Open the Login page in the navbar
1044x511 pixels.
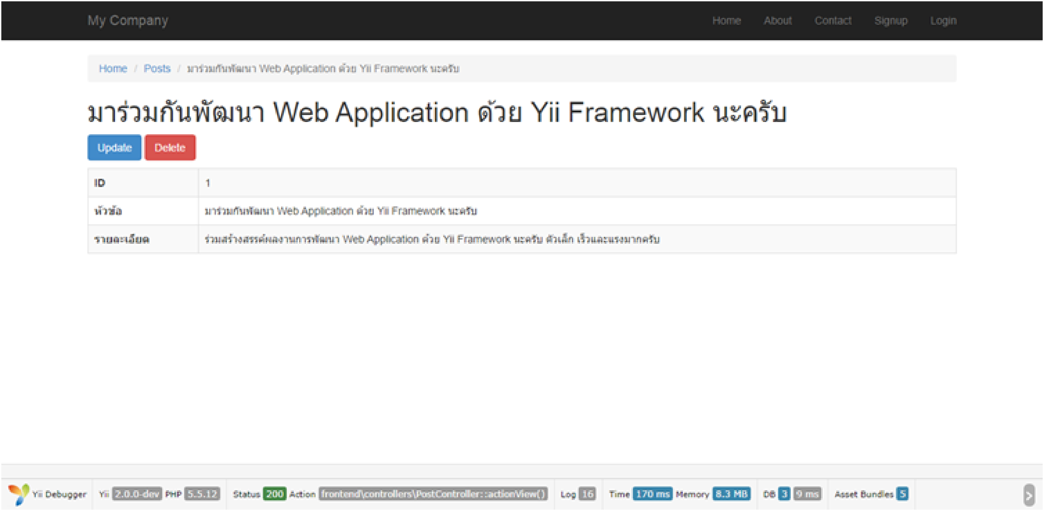pos(943,21)
